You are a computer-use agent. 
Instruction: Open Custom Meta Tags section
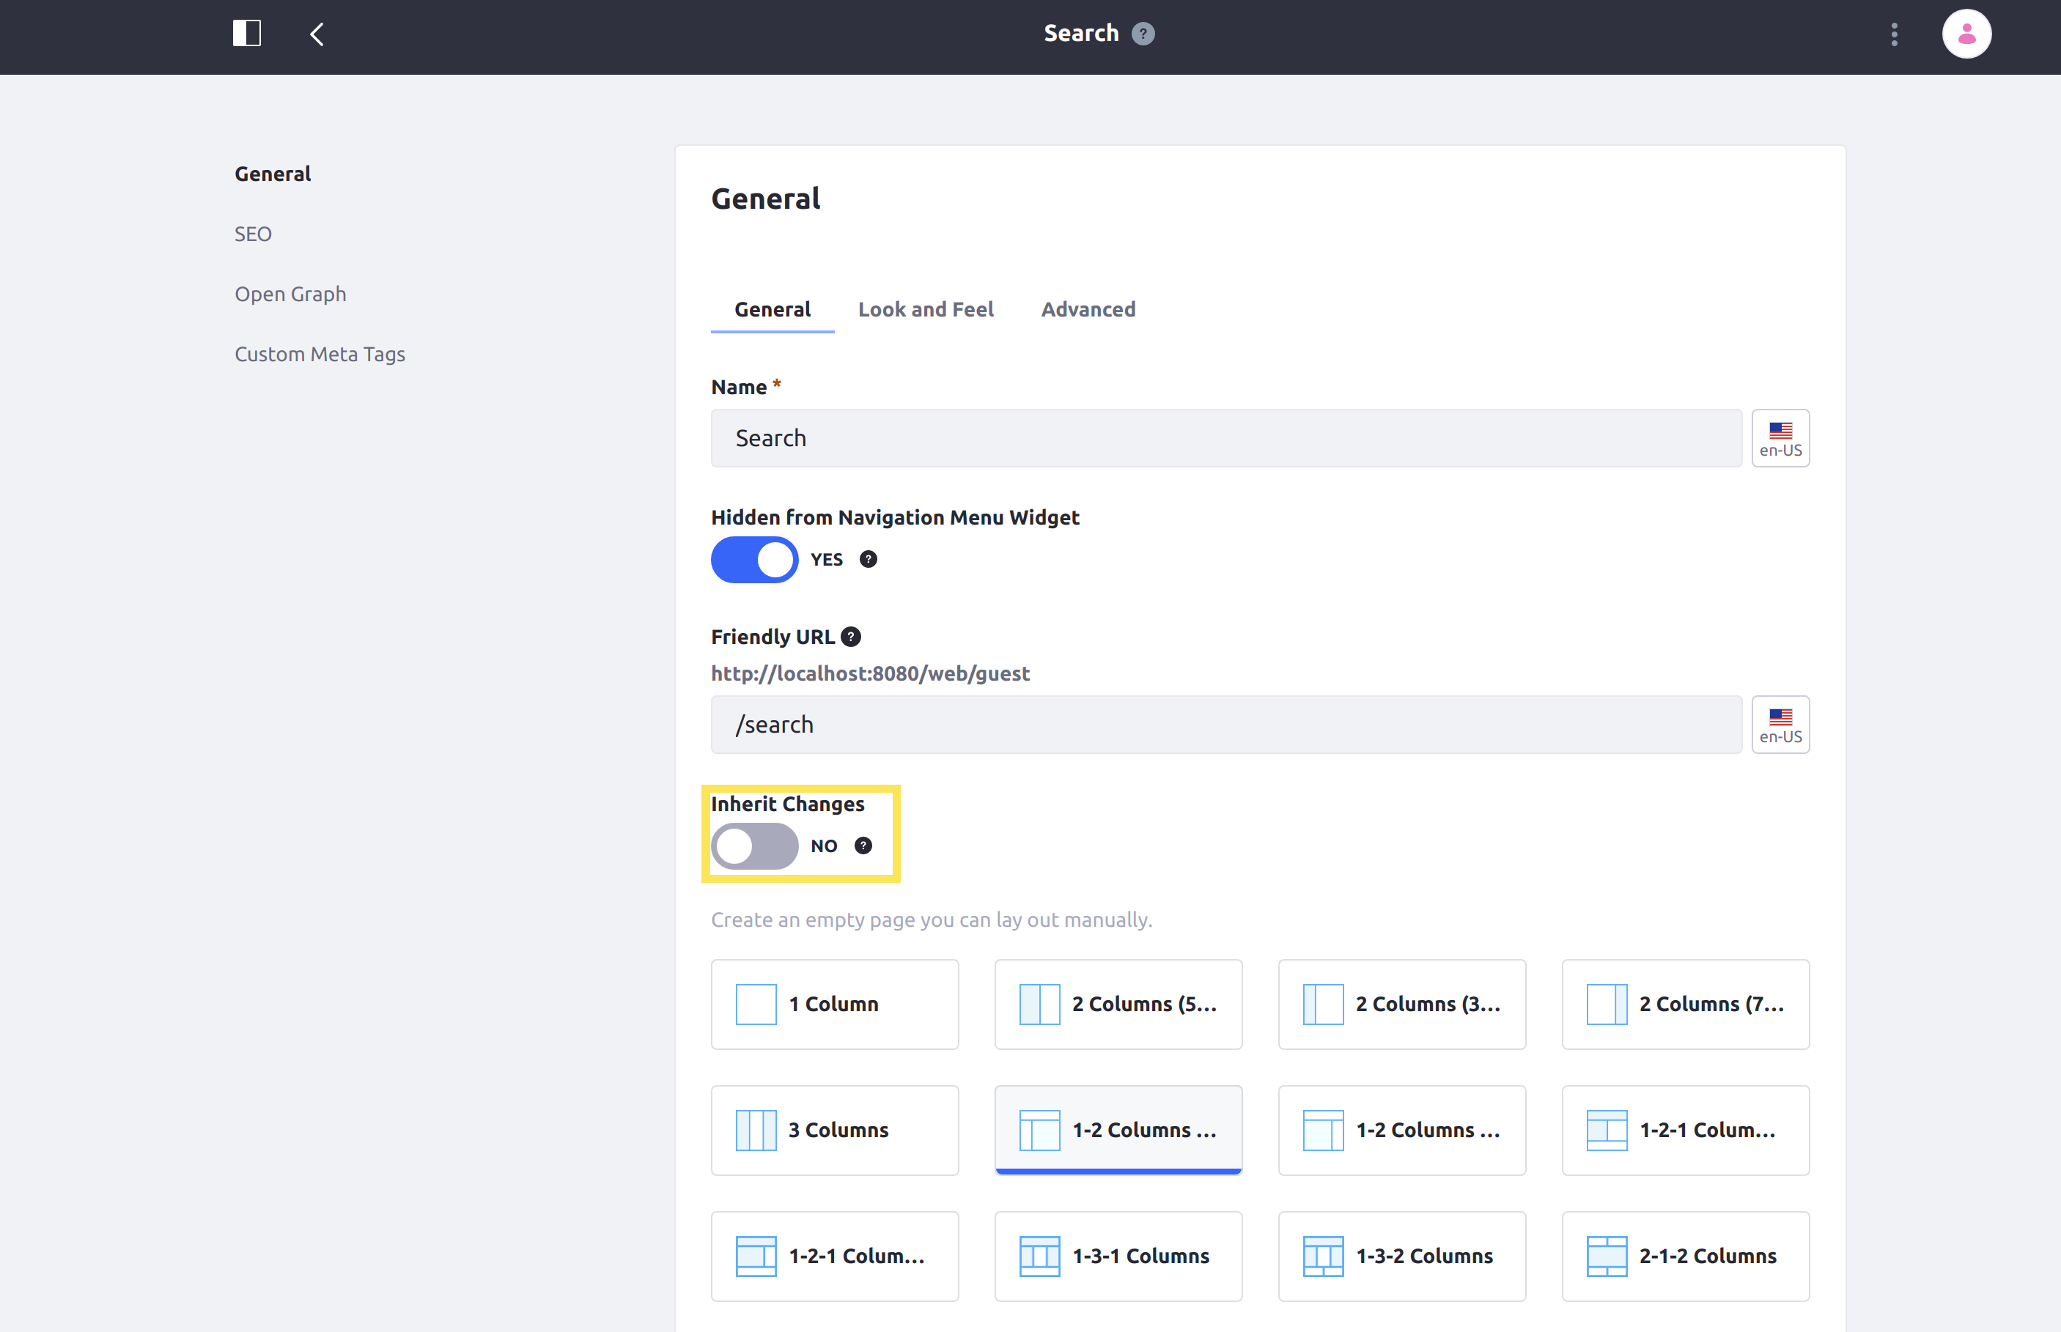coord(320,353)
